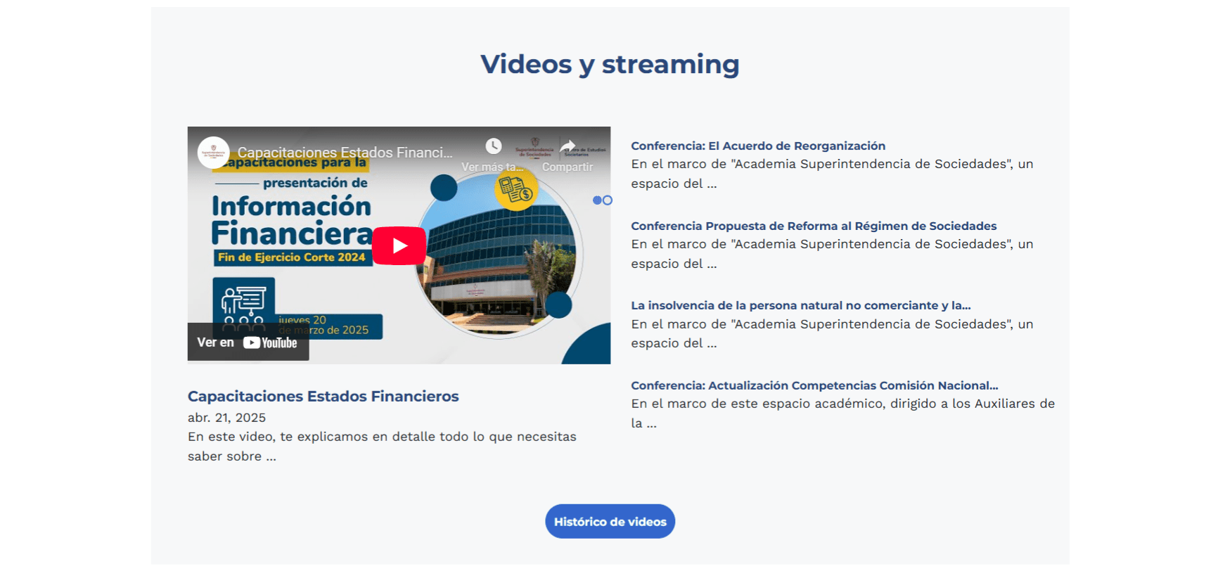Play the Capacitaciones Estados Financieros video
Viewport: 1206px width, 571px height.
(x=399, y=245)
